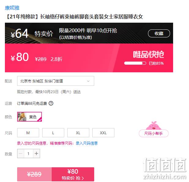Choose the XL size option
The image size is (189, 182).
coord(78,133)
